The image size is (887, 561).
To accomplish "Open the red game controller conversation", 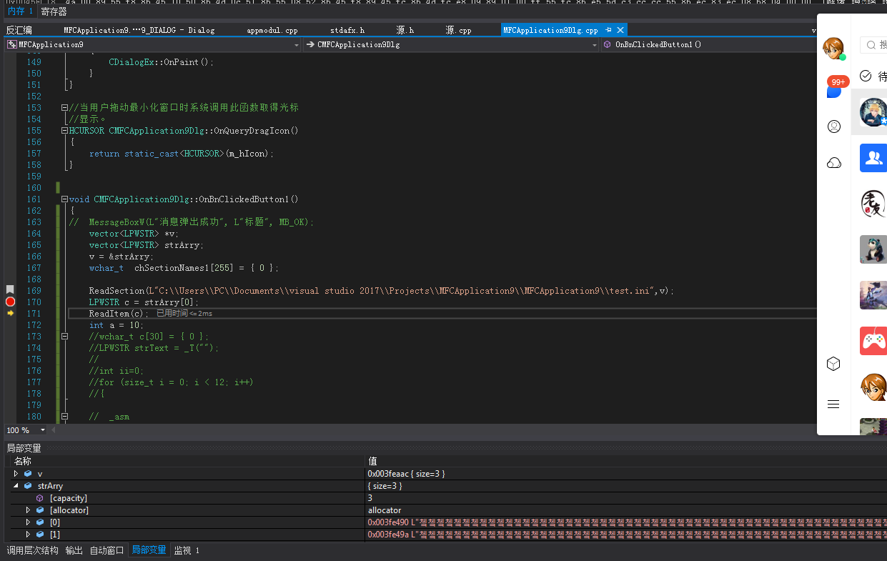I will [x=873, y=341].
